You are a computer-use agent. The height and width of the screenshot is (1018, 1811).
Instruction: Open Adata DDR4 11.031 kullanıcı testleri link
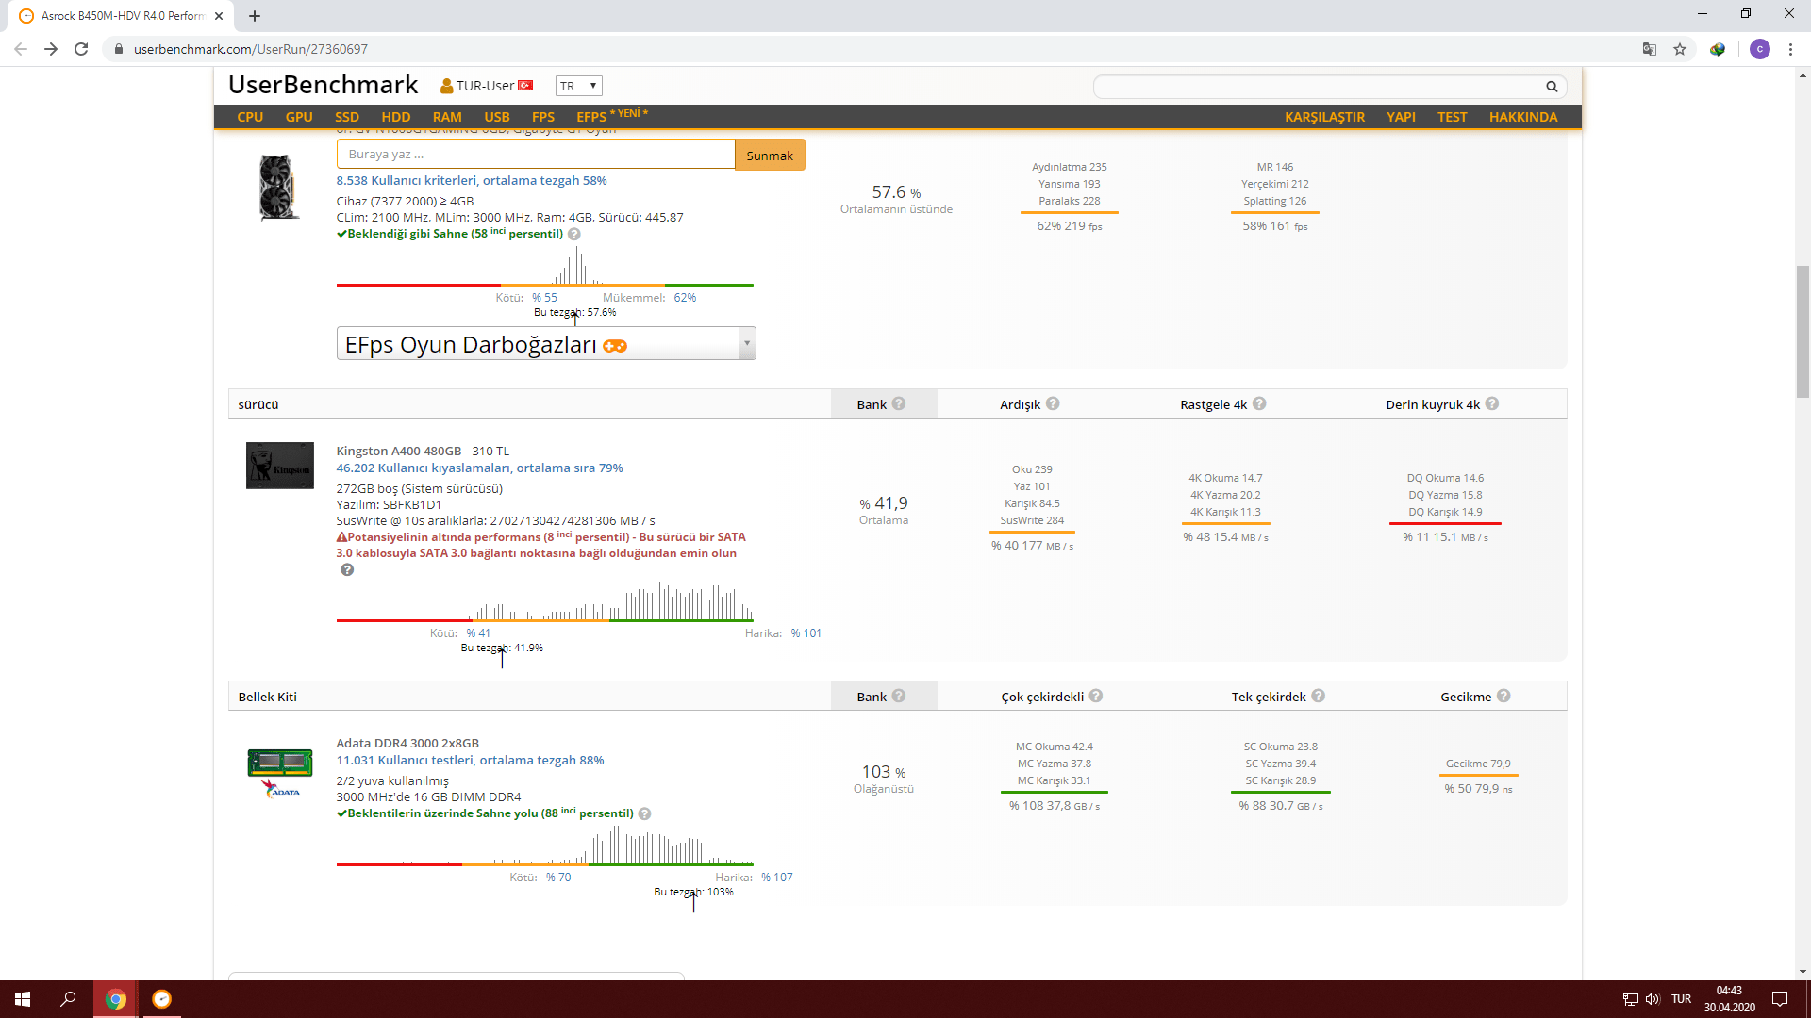click(470, 760)
